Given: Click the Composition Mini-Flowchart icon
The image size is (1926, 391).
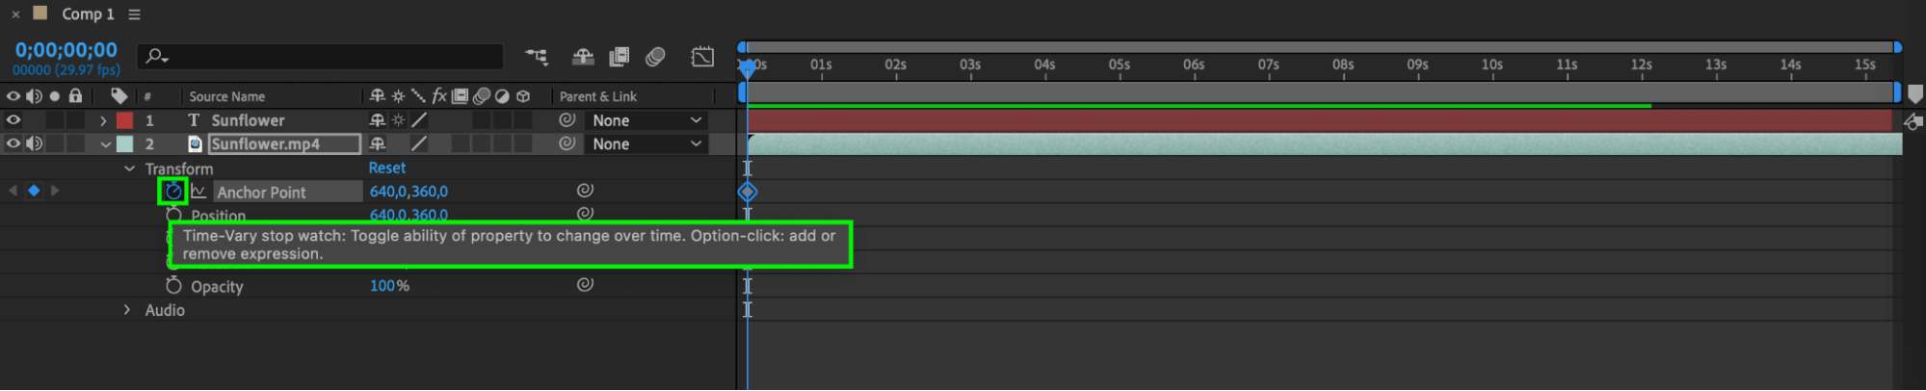Looking at the screenshot, I should [537, 57].
